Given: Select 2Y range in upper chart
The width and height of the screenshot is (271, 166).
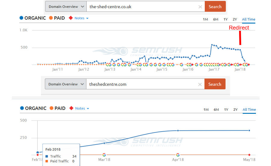Looking at the screenshot, I should pos(235,19).
